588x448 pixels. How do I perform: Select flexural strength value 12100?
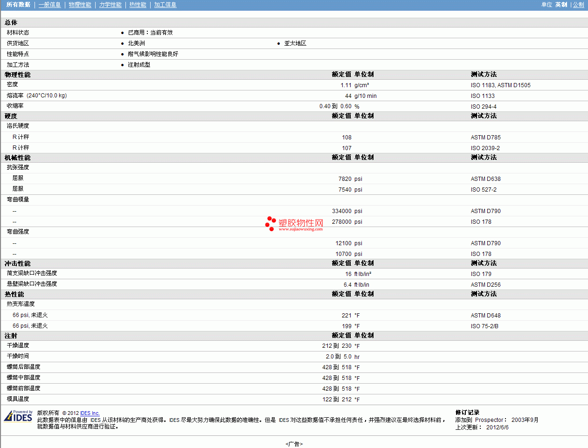[344, 243]
